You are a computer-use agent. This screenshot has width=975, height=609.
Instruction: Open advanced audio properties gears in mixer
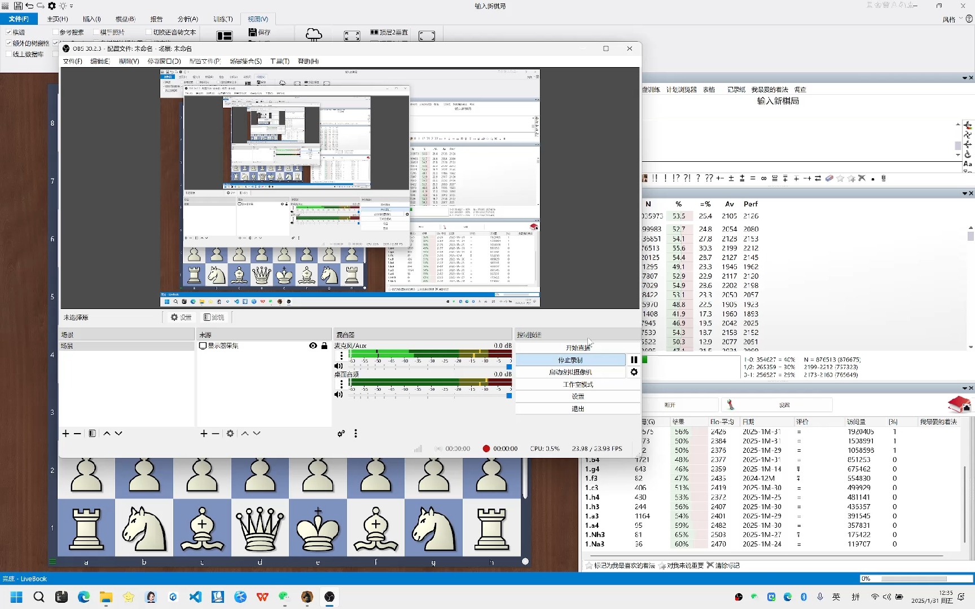pos(341,434)
